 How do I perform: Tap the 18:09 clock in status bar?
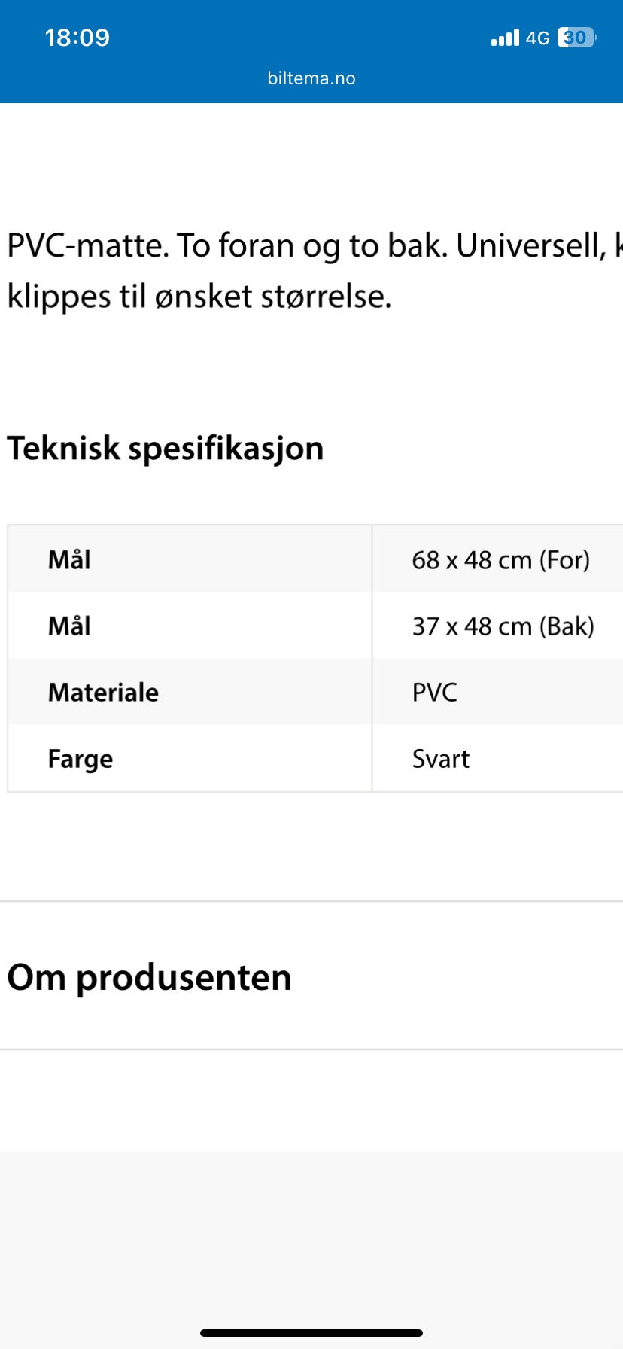point(77,38)
